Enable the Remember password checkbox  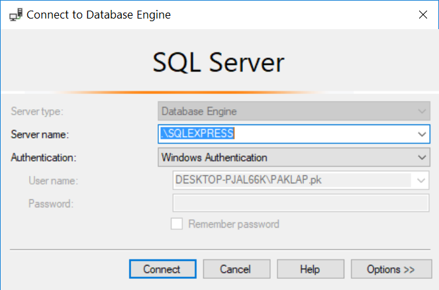pyautogui.click(x=177, y=224)
